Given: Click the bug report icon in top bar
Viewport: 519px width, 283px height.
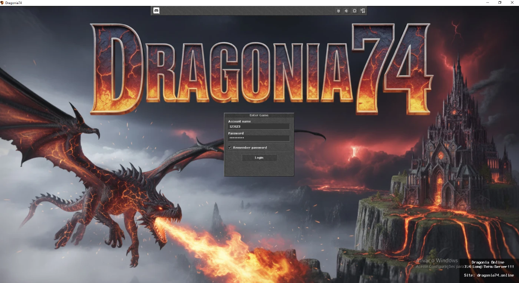Looking at the screenshot, I should (x=338, y=11).
